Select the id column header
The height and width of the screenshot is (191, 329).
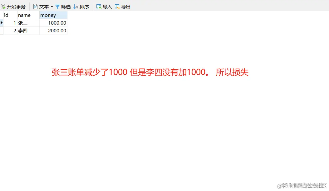9,15
